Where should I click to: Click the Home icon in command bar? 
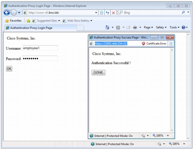[x=107, y=27]
